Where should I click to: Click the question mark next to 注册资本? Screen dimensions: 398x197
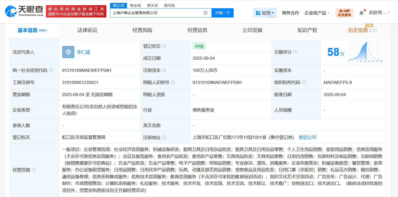tap(164, 70)
